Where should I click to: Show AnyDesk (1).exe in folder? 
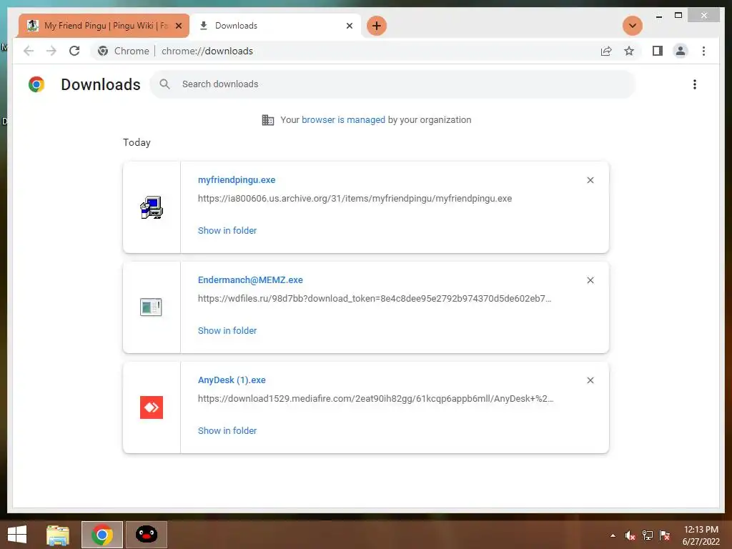tap(227, 431)
